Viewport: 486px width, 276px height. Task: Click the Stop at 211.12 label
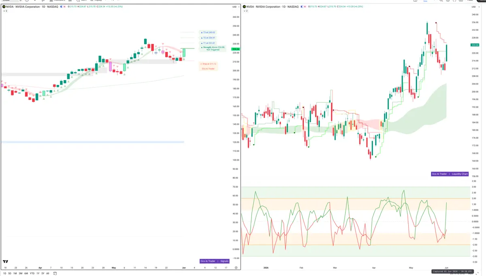(x=209, y=64)
